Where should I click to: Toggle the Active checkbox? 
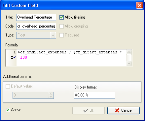pyautogui.click(x=8, y=110)
